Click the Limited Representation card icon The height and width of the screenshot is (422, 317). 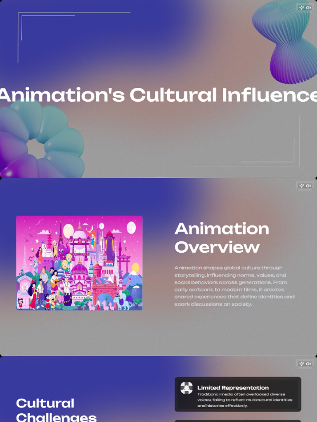187,388
